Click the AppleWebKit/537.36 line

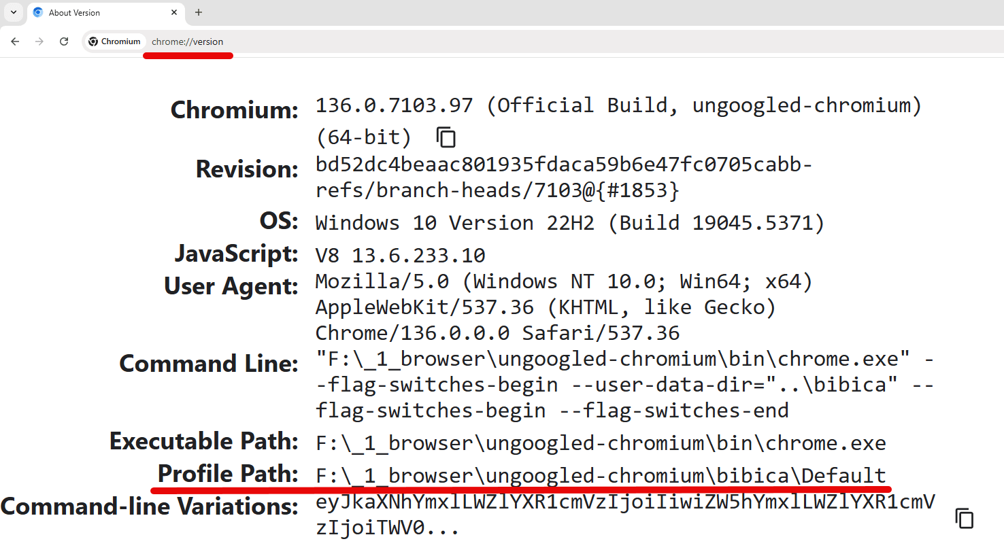(x=546, y=307)
